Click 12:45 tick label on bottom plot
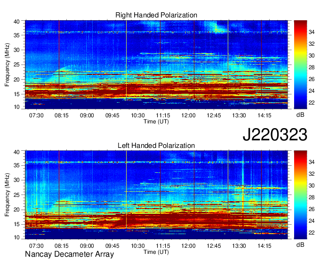The image size is (320, 260). 214,246
